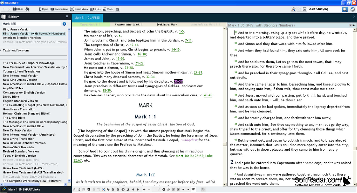Viewport: 357px width, 193px height.
Task: Select American Standard Version
Action: (x=22, y=38)
